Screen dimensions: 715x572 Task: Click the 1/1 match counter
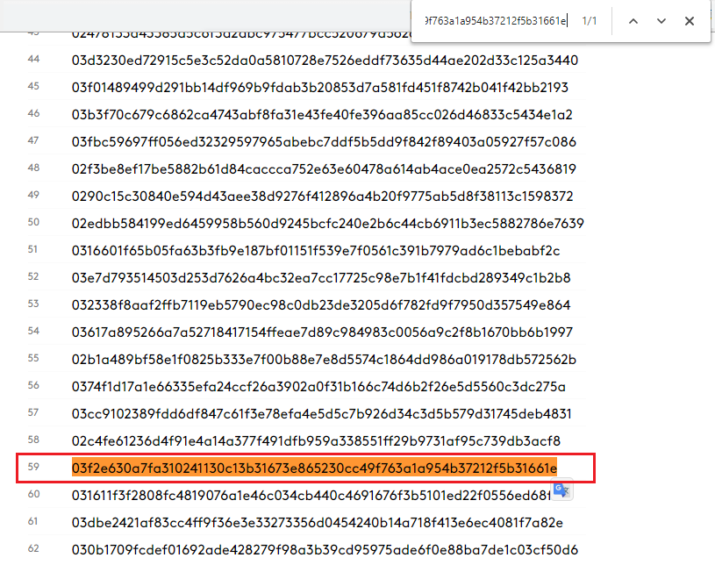590,21
